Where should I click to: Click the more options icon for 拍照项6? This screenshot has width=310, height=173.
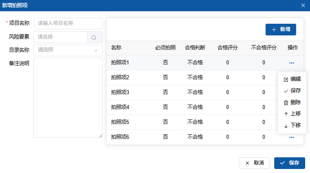[x=291, y=137]
